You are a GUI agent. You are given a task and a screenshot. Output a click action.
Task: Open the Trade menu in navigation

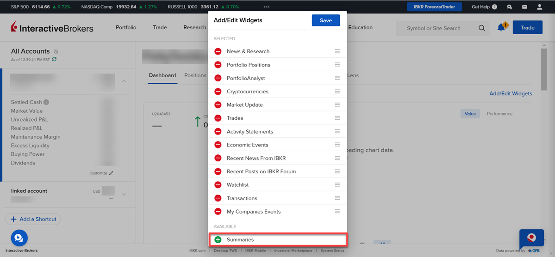pos(160,27)
